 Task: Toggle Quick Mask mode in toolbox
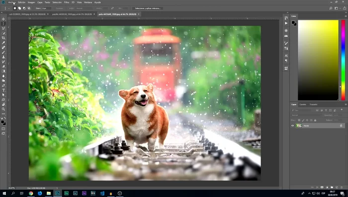coord(3,129)
